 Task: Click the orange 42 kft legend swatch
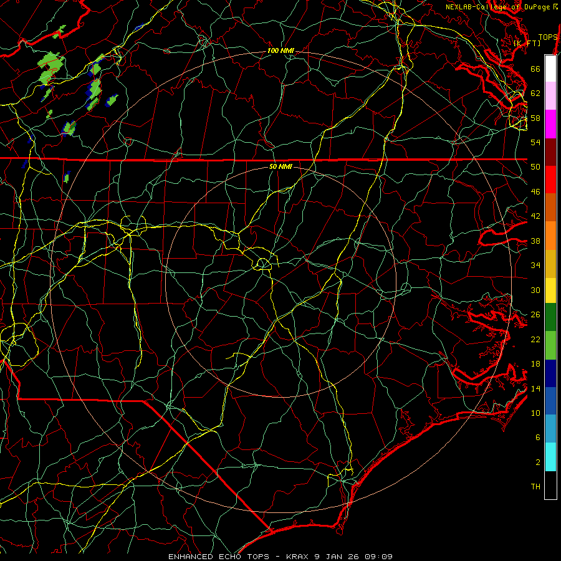[550, 236]
